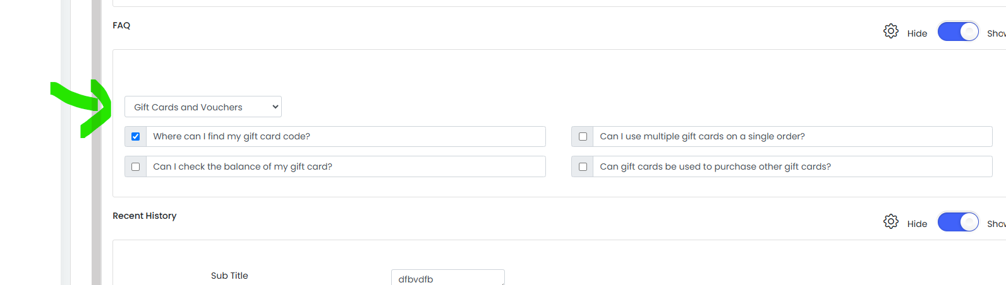Click the 'Where can I find my gift card code?' text
The image size is (1006, 285).
pyautogui.click(x=231, y=136)
